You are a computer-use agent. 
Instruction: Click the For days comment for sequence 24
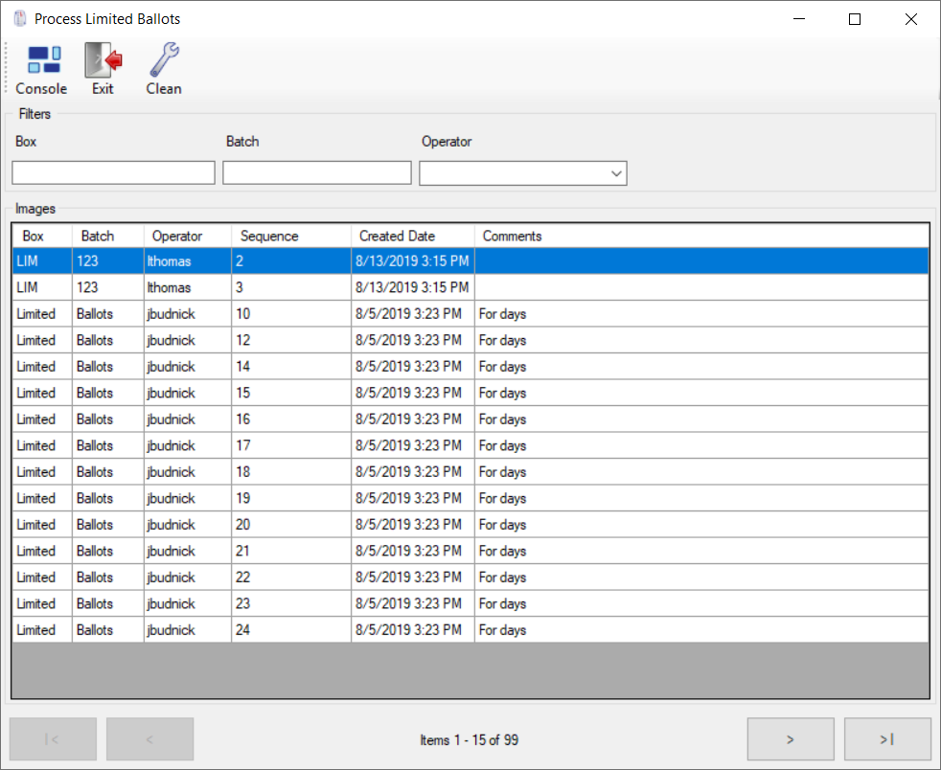click(x=701, y=630)
